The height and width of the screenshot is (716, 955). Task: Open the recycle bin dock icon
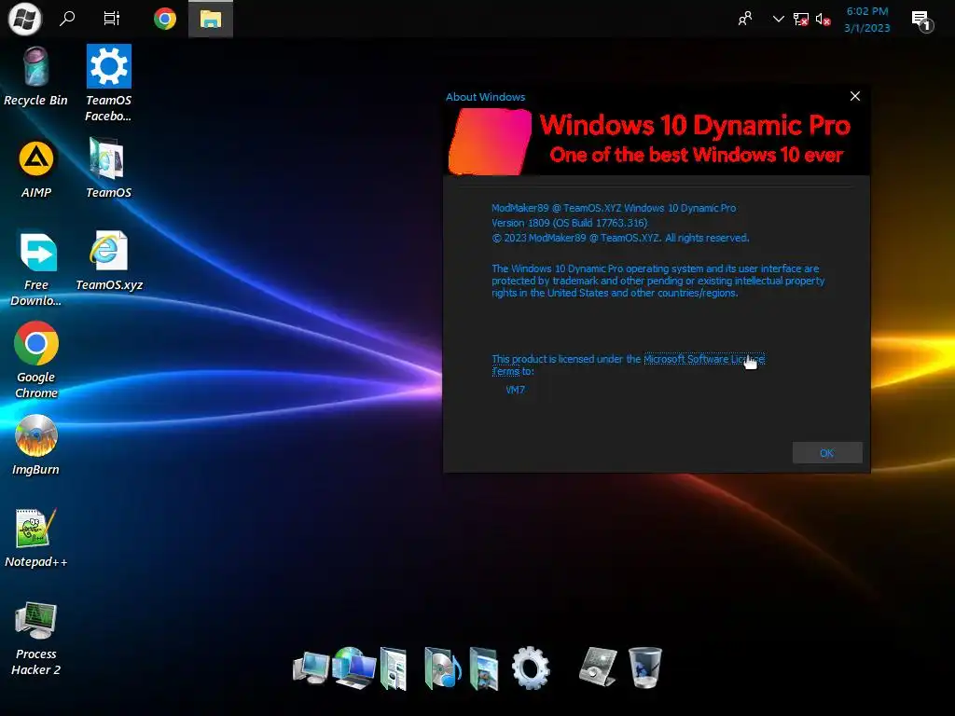click(644, 668)
